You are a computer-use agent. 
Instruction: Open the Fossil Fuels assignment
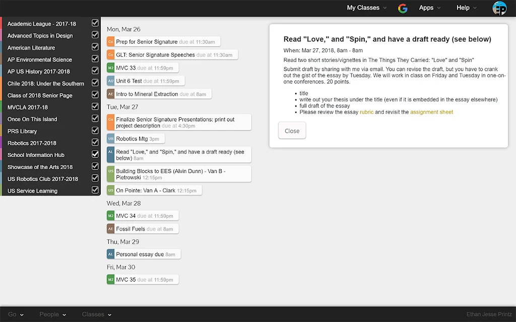tap(143, 229)
